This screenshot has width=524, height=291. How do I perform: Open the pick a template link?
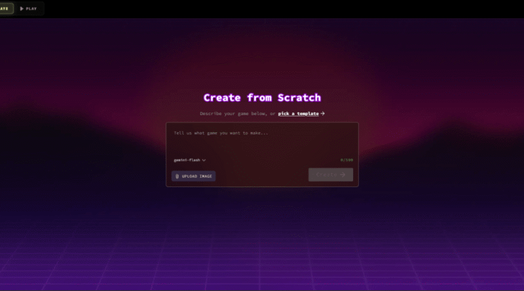click(301, 114)
